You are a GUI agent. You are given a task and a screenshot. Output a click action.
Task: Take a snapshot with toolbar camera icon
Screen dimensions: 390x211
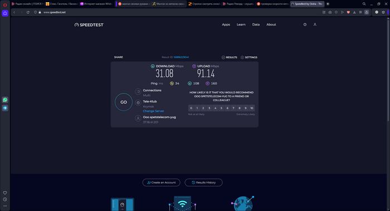[x=330, y=12]
